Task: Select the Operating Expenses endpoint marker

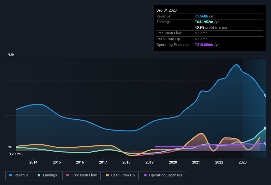Action: click(265, 143)
